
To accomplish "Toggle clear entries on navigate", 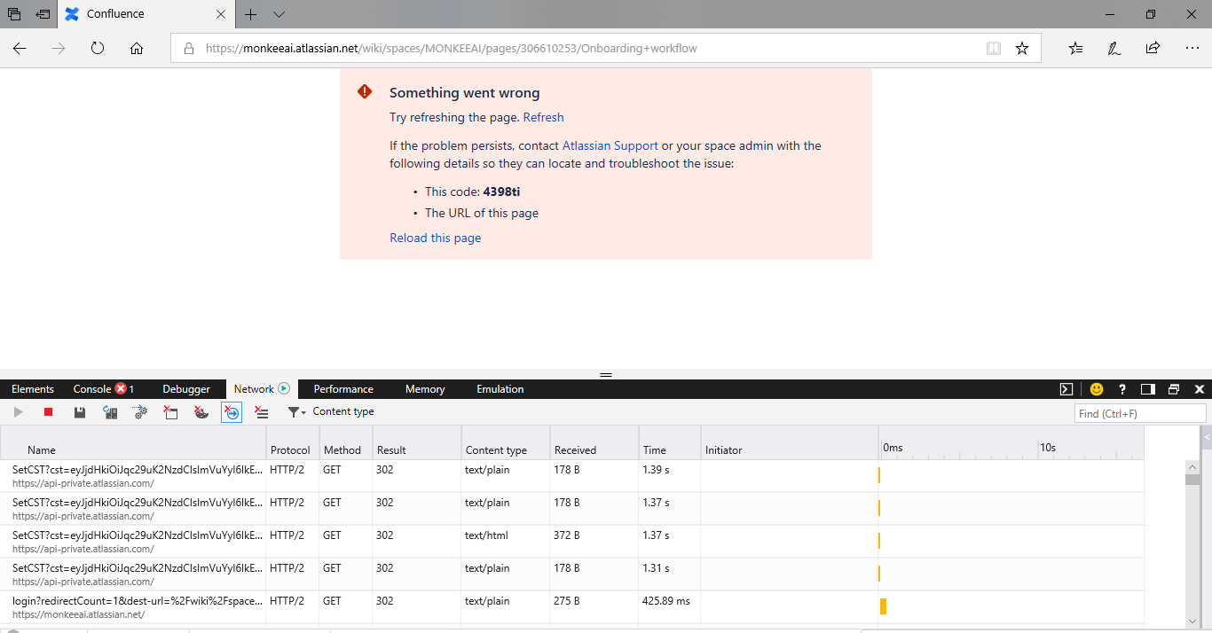I will (x=232, y=412).
